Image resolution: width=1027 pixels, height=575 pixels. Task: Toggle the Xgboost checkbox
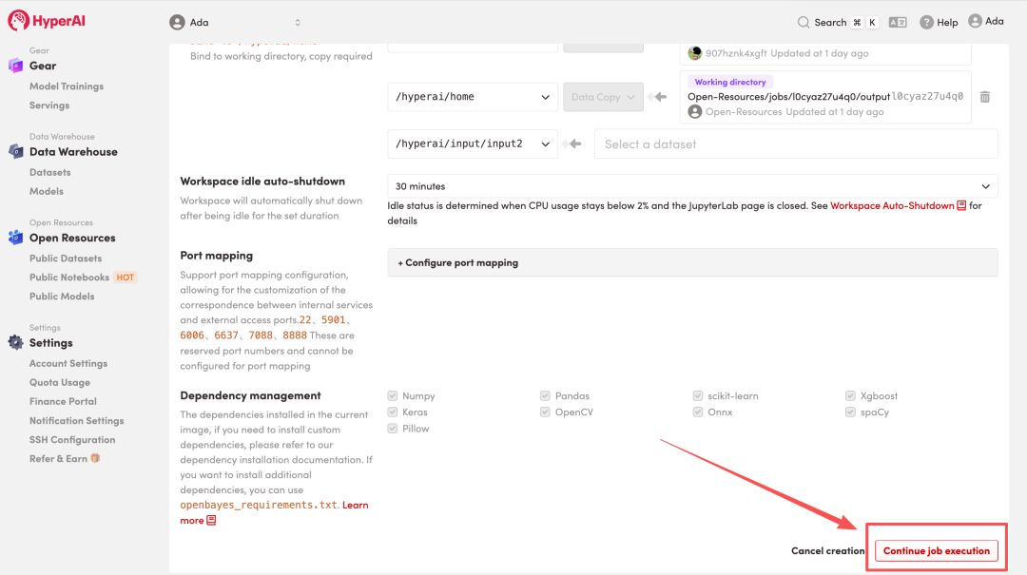(850, 395)
